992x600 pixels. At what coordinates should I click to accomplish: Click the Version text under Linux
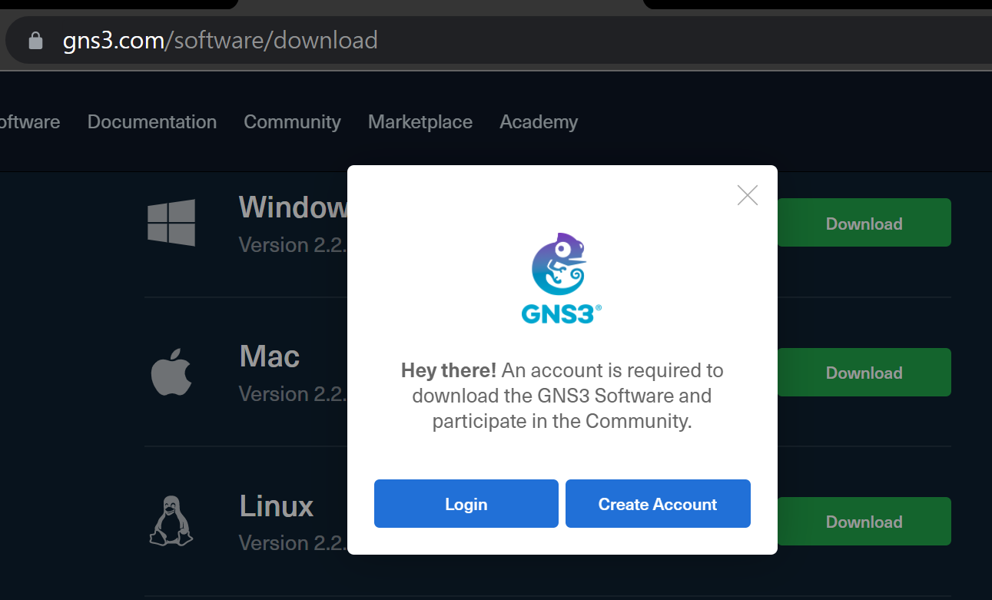click(293, 543)
